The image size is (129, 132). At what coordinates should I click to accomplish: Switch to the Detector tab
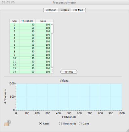pos(51,10)
